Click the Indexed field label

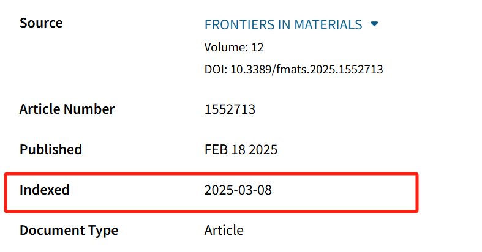tap(44, 190)
